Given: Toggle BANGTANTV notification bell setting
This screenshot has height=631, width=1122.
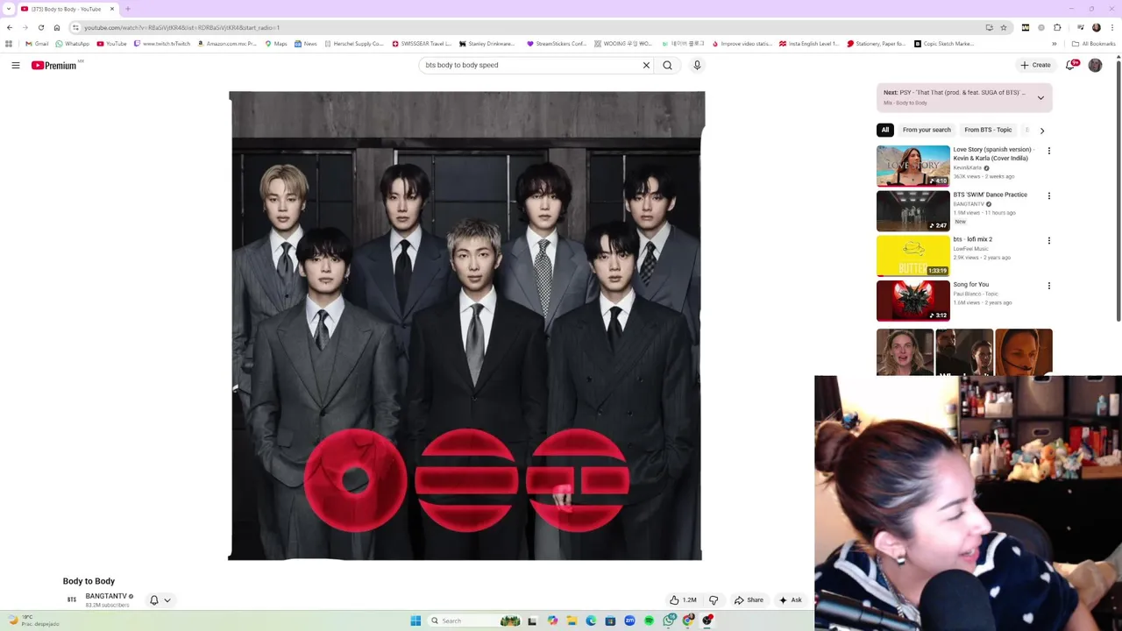Looking at the screenshot, I should tap(160, 600).
